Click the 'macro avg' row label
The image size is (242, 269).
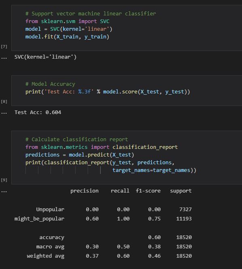[x=50, y=247]
